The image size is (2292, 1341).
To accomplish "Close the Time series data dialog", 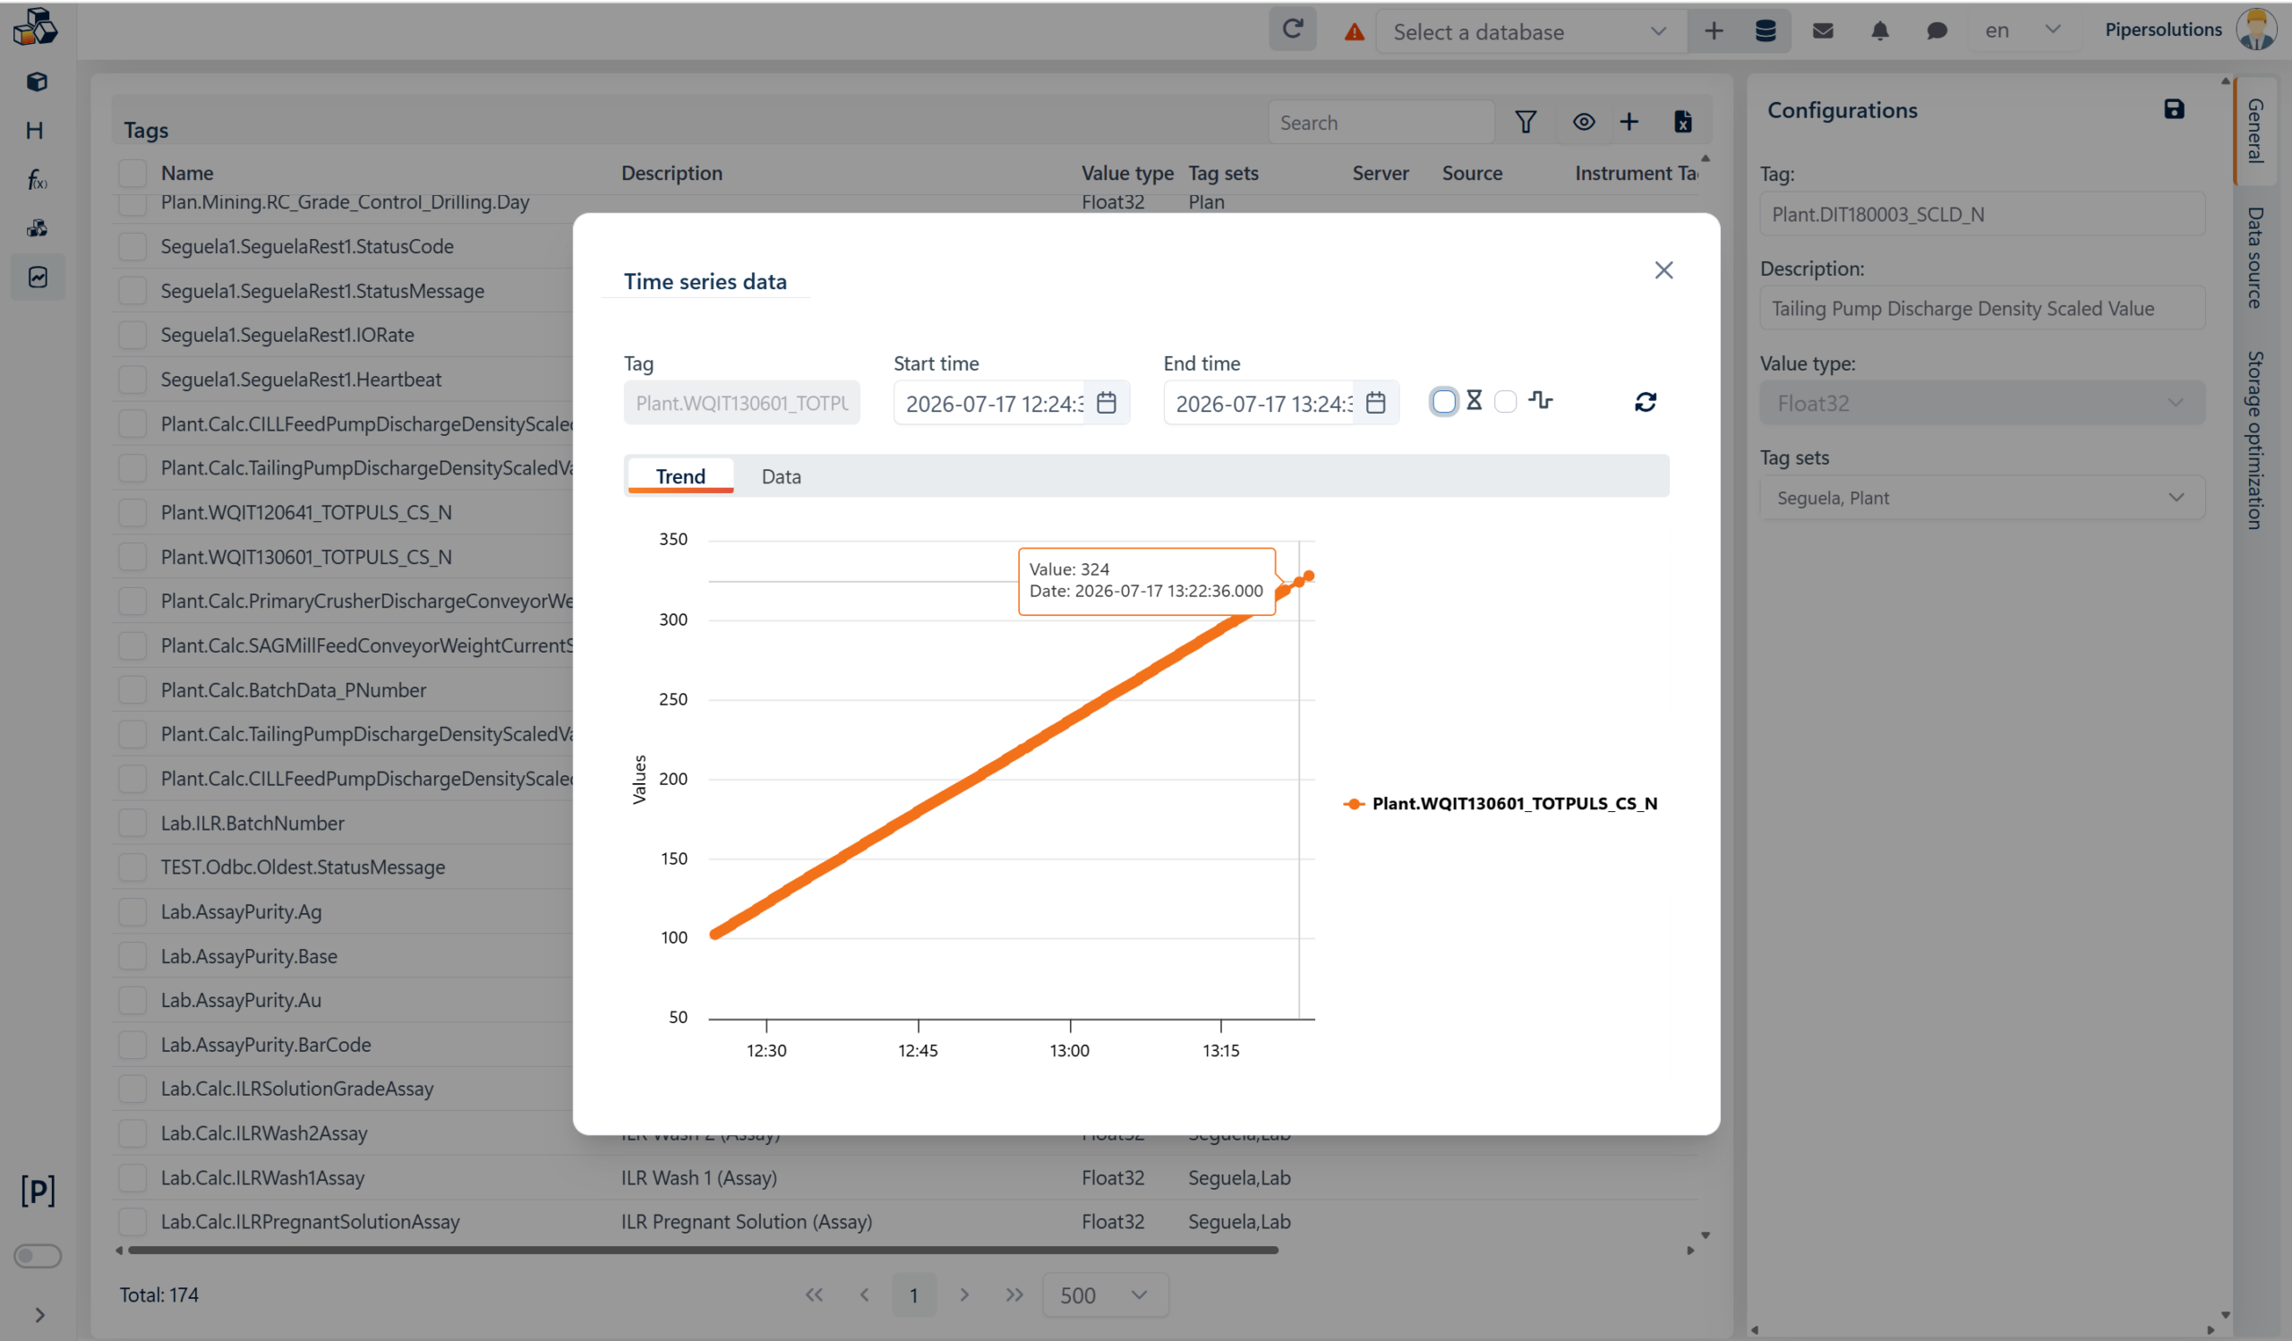I will [x=1663, y=270].
